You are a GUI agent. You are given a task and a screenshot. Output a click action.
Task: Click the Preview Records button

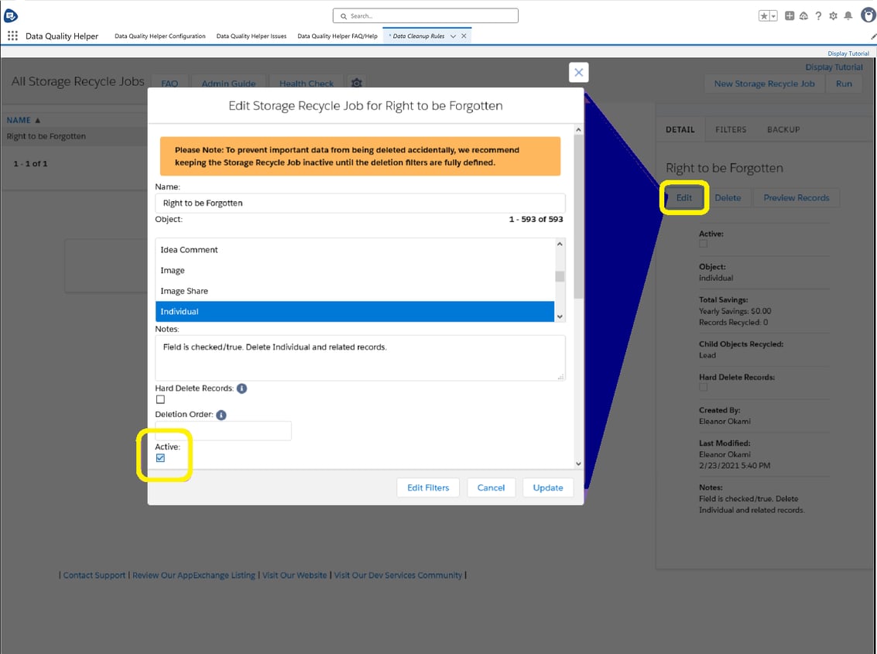coord(796,197)
